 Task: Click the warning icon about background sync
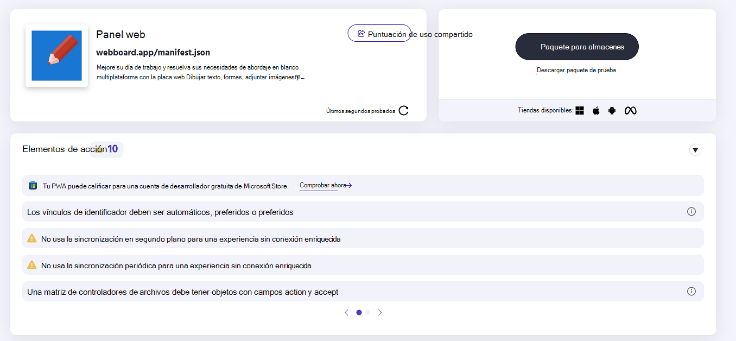(x=31, y=238)
